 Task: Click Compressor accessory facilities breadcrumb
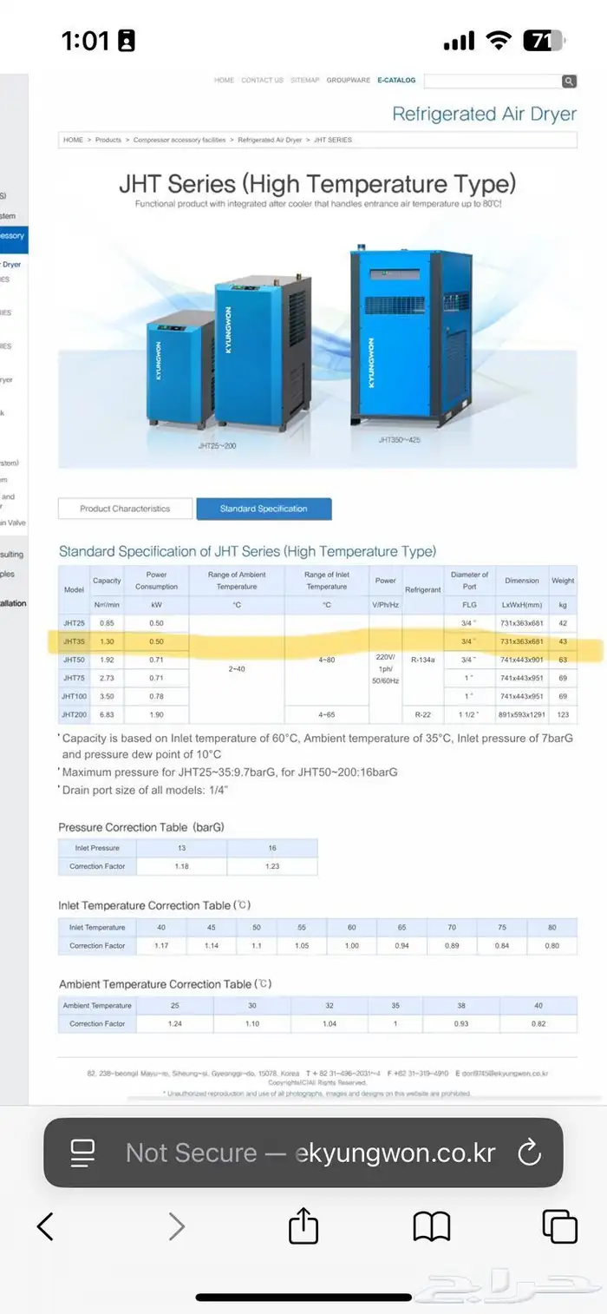179,140
